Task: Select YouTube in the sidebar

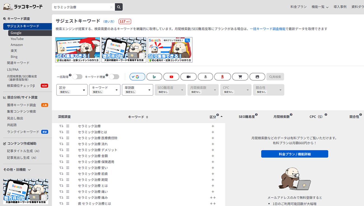Action: [x=17, y=39]
